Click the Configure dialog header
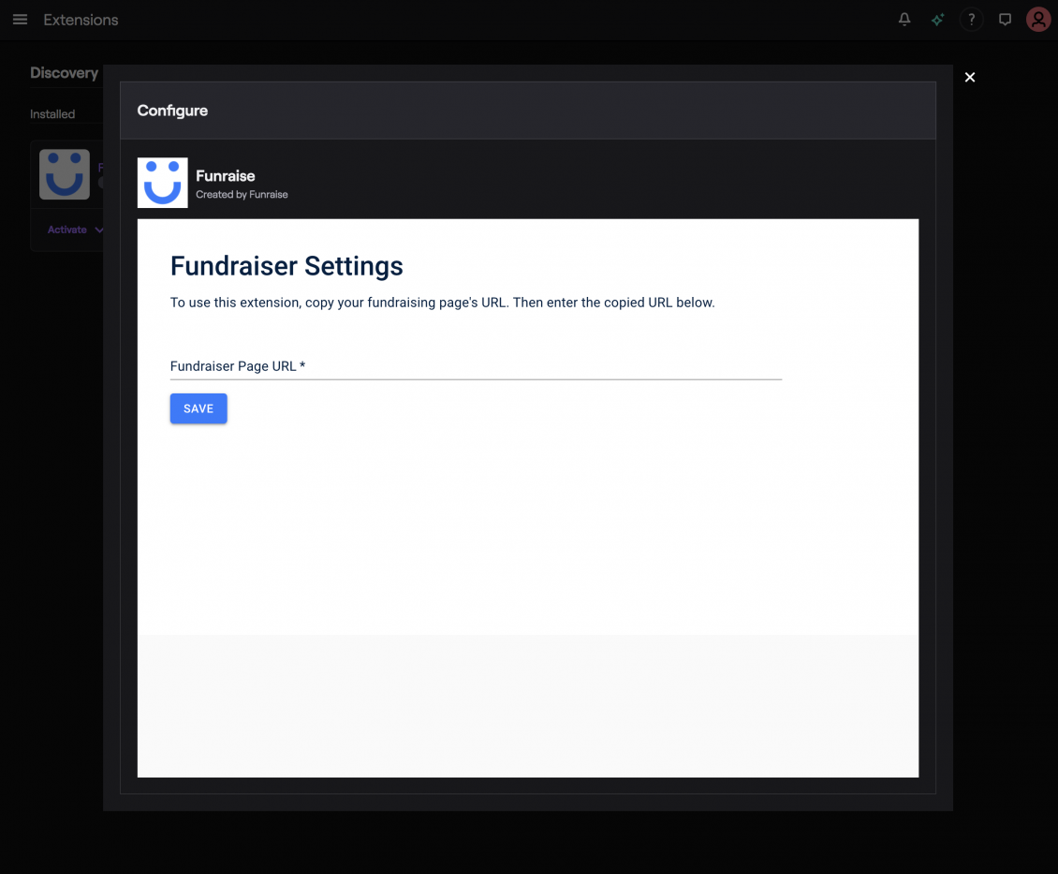Image resolution: width=1058 pixels, height=874 pixels. pyautogui.click(x=172, y=111)
